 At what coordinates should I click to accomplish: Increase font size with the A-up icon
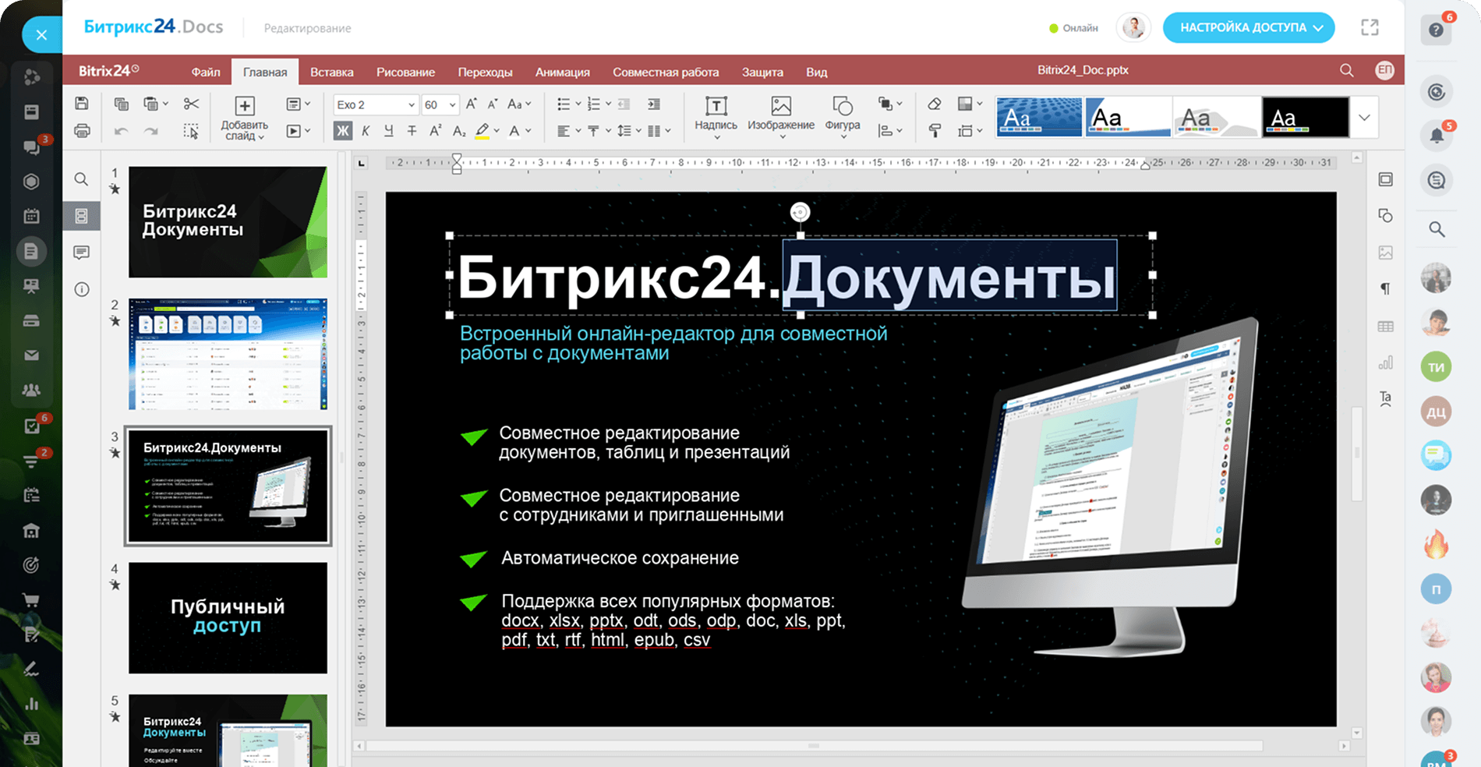tap(471, 104)
